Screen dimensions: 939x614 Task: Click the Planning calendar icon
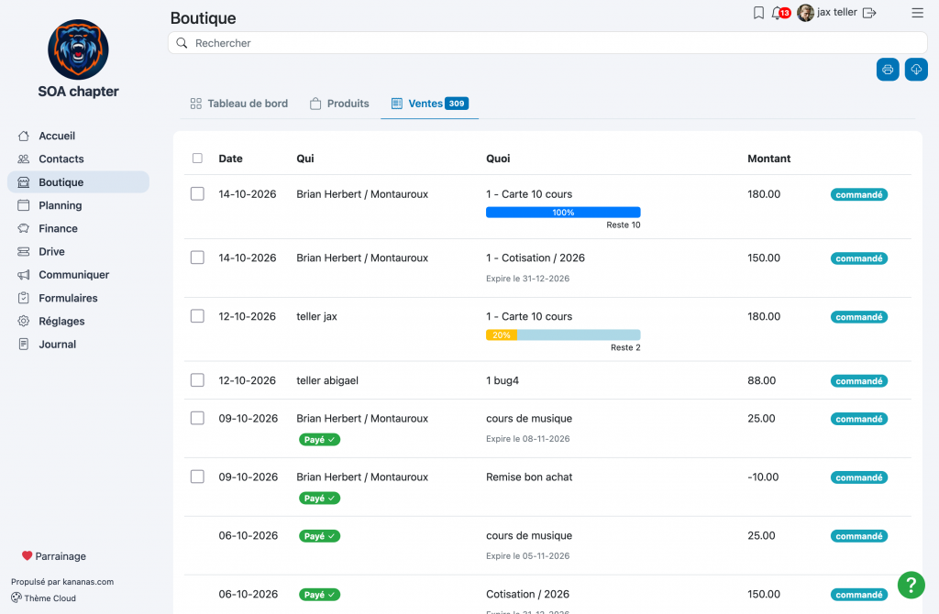(x=23, y=205)
